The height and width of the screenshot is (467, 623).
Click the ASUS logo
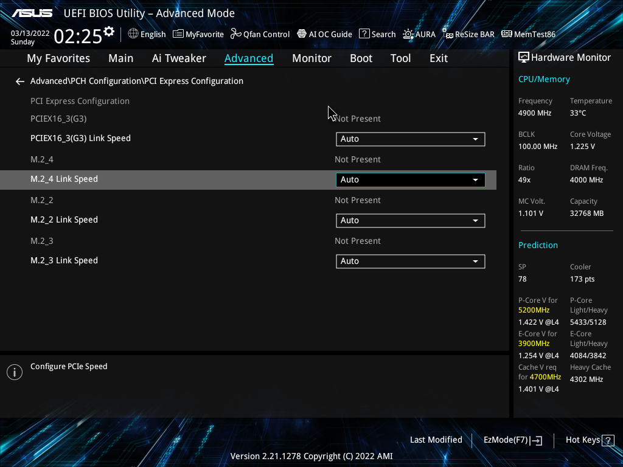32,13
